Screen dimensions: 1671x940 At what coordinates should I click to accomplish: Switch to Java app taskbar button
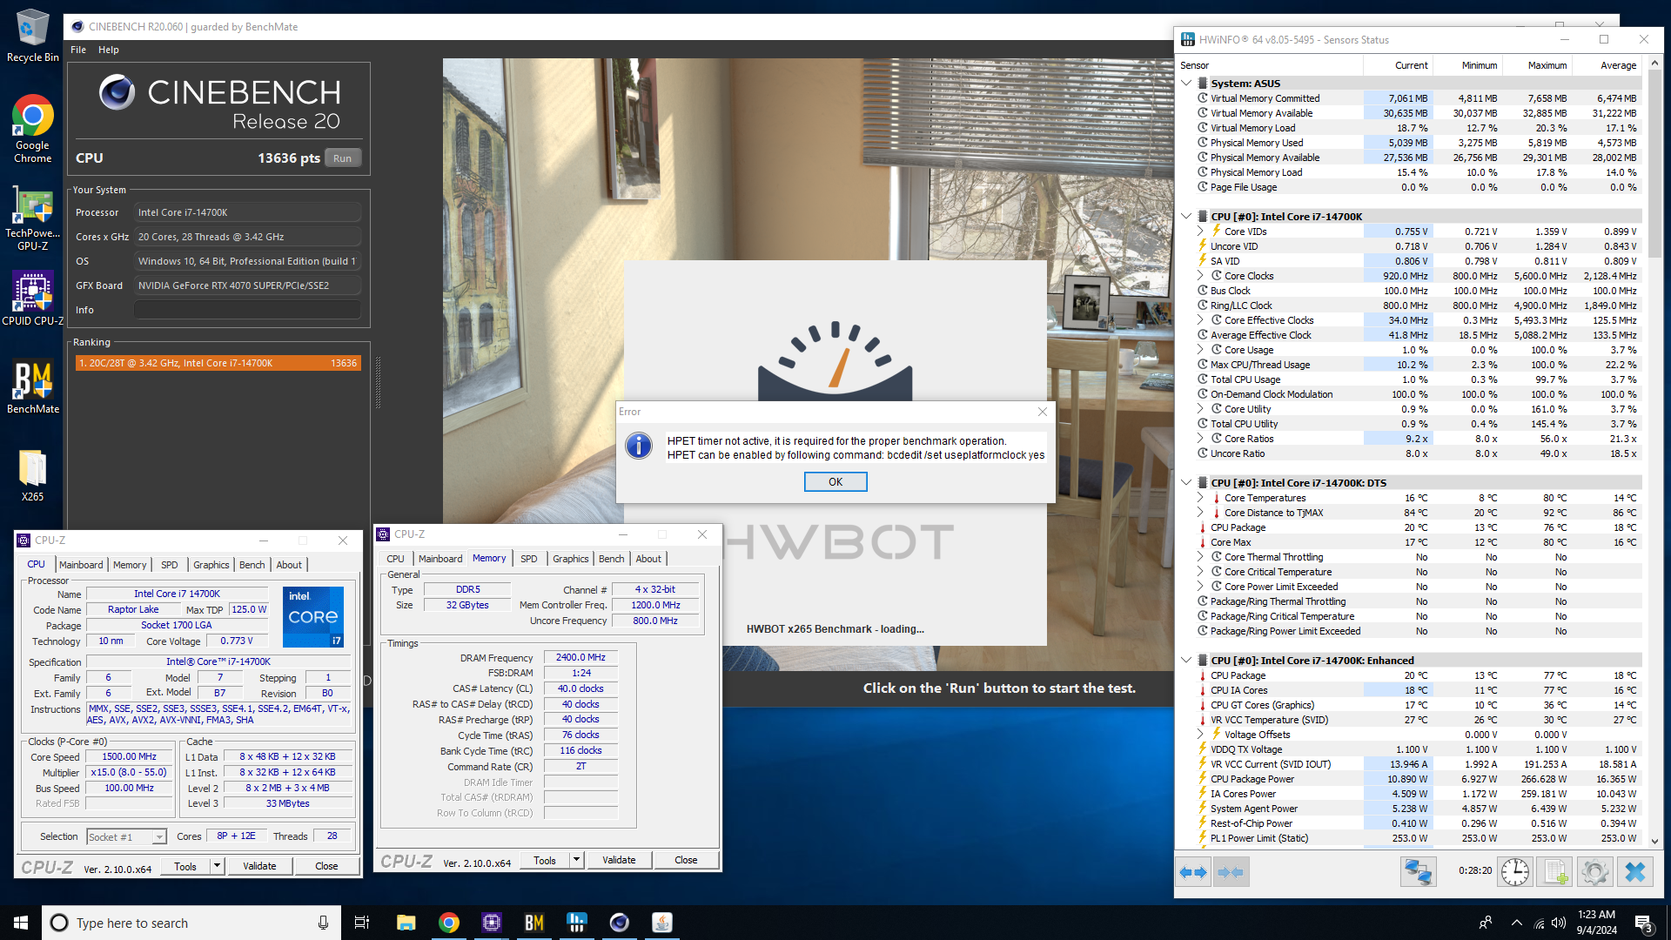[x=662, y=923]
